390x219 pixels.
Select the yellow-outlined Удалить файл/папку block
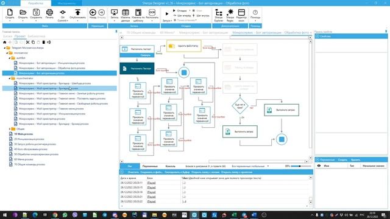coord(183,46)
